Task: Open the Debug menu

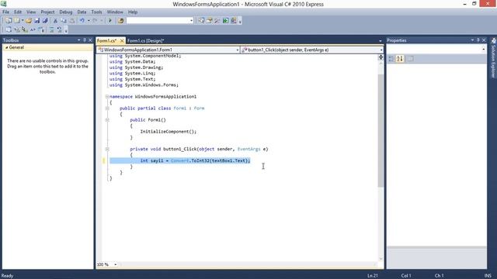Action: coord(65,12)
